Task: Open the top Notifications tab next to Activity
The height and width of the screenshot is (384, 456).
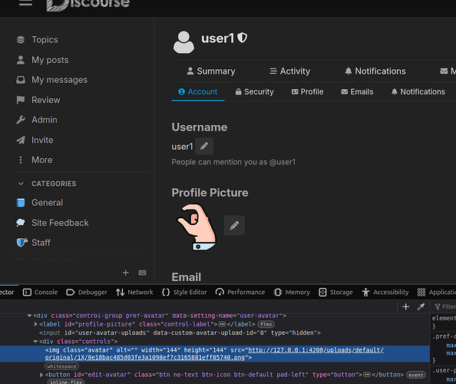Action: point(375,71)
